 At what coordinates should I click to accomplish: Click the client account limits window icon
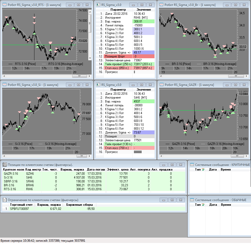click(4, 200)
